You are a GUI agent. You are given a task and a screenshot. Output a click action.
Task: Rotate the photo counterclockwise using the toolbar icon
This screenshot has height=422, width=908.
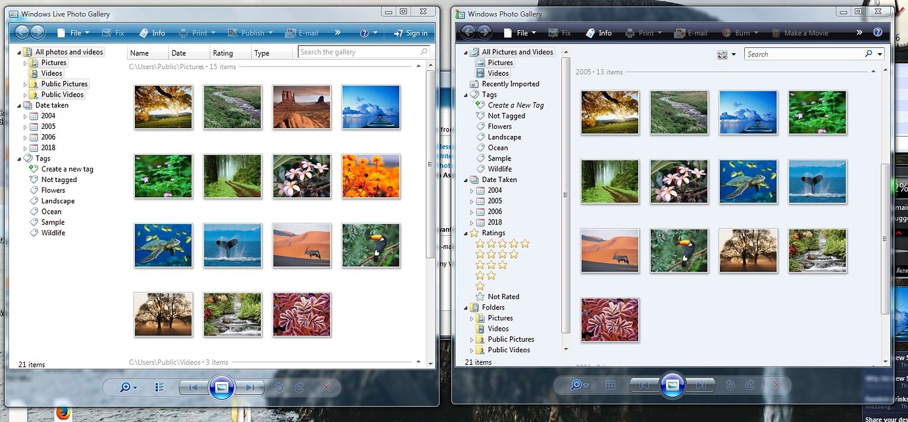pos(279,387)
